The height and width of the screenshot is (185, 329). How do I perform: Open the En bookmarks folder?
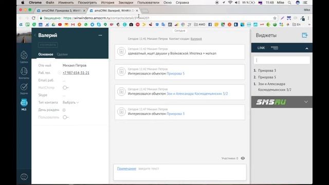pyautogui.click(x=297, y=25)
